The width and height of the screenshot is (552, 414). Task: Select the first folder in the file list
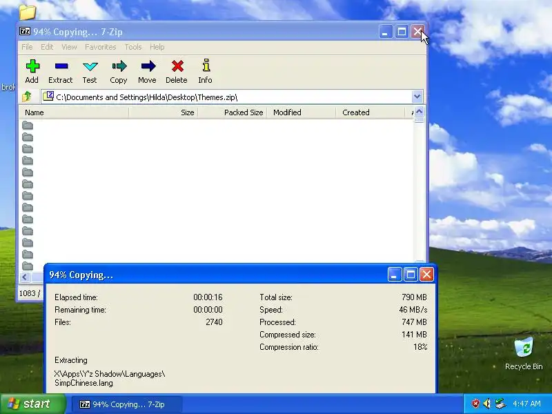coord(28,126)
